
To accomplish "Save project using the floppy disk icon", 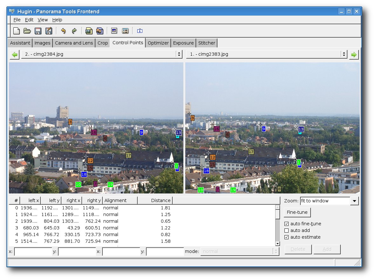I will coord(38,31).
